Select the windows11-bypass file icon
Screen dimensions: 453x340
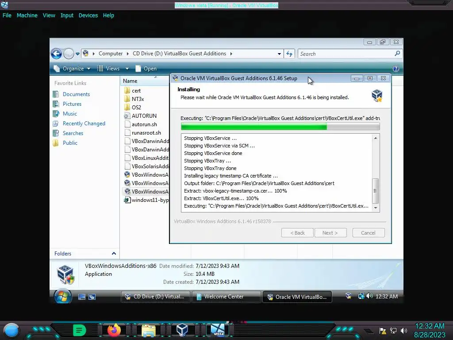[127, 200]
